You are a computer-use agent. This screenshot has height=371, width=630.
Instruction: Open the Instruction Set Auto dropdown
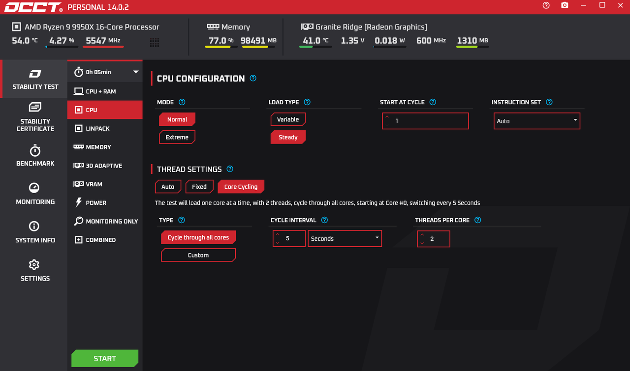537,121
